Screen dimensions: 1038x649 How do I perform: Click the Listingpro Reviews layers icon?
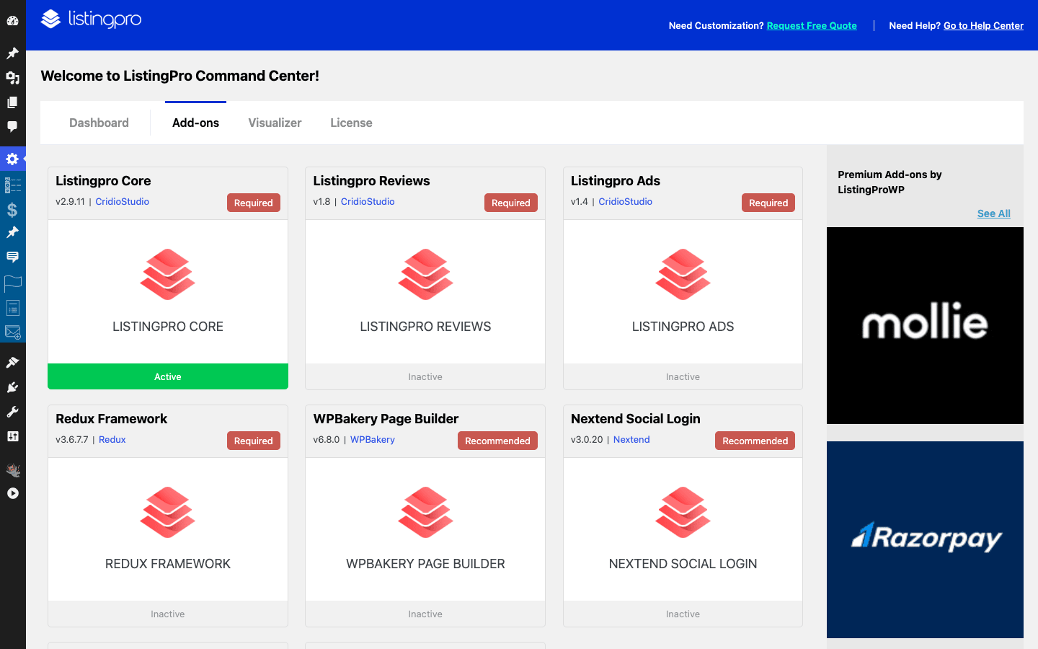[425, 274]
